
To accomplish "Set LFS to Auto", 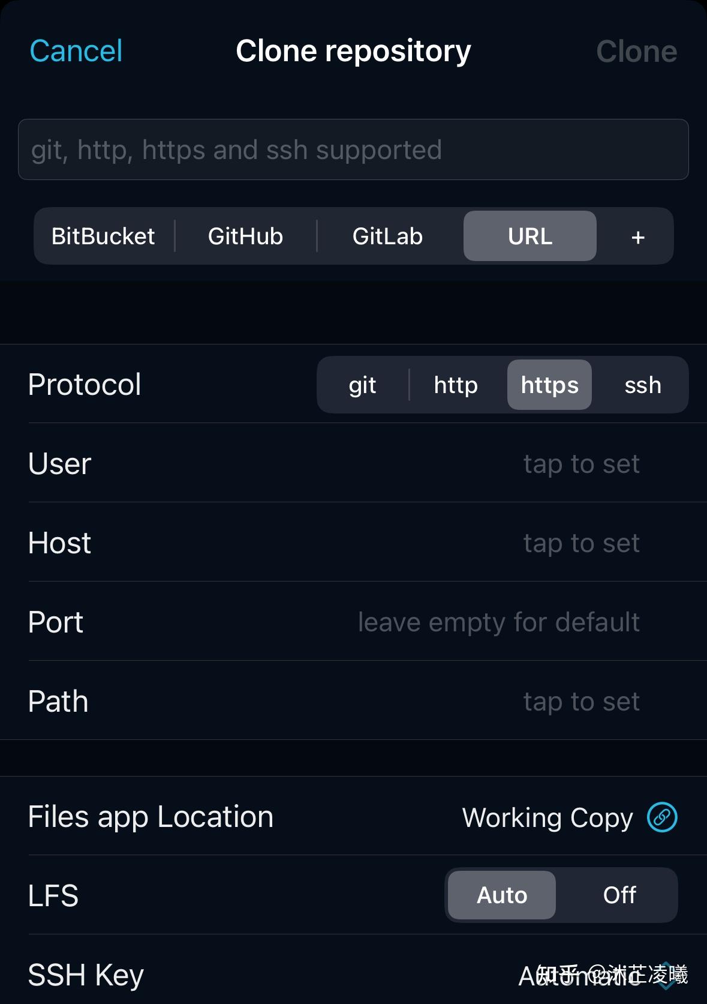I will click(x=501, y=895).
